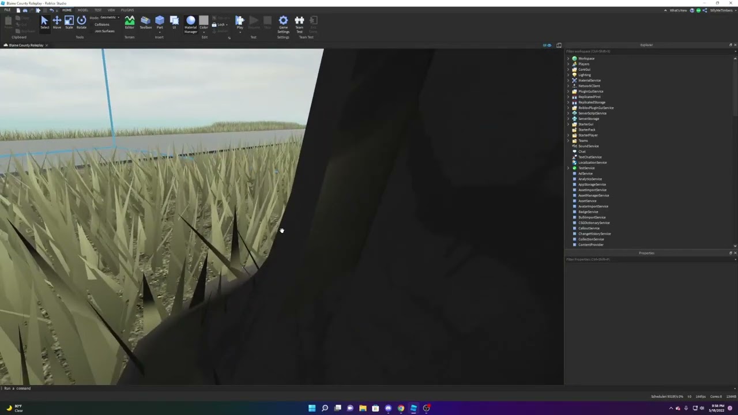This screenshot has width=738, height=415.
Task: Close the Blaine County Roleplay tab
Action: [x=47, y=45]
